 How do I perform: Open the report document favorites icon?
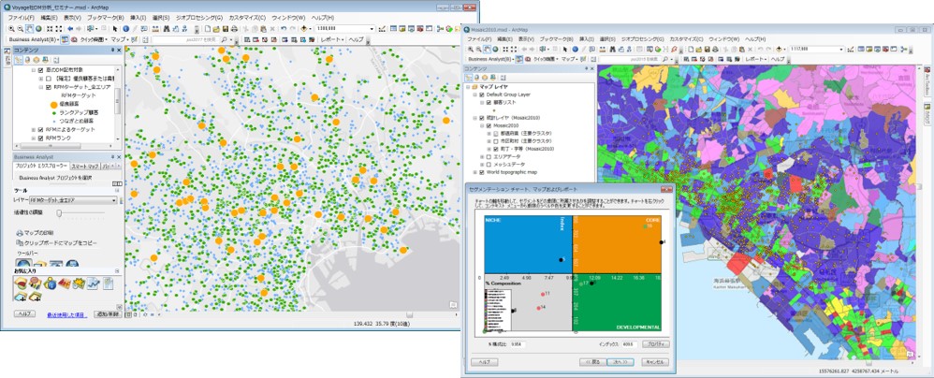pyautogui.click(x=109, y=283)
